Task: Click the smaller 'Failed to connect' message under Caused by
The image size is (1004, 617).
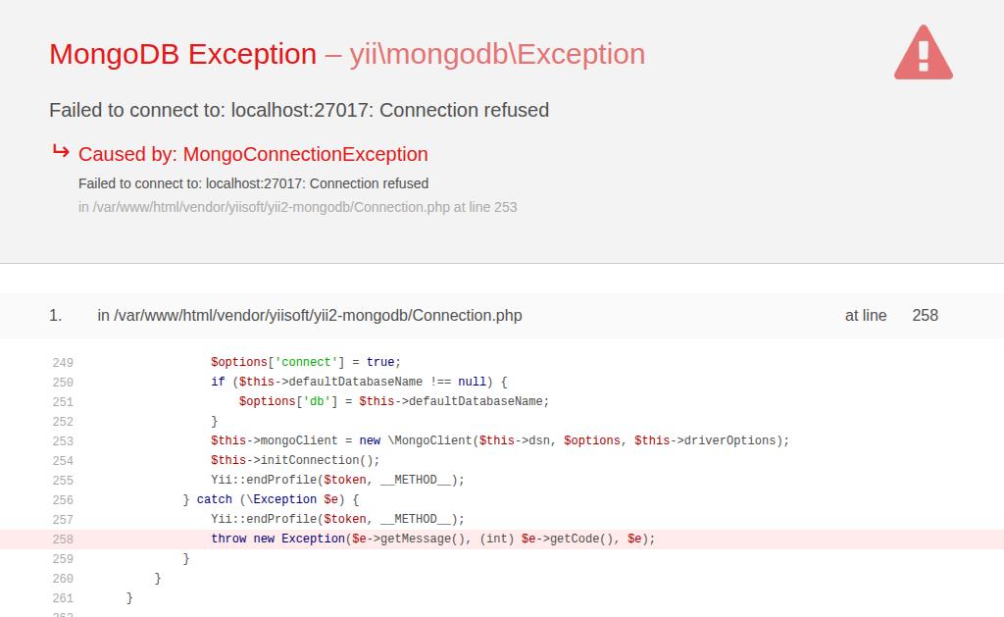Action: (254, 183)
